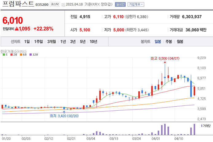Click the 최저 3,420 (02/20) marker
Image resolution: width=213 pixels, height=142 pixels.
64,116
